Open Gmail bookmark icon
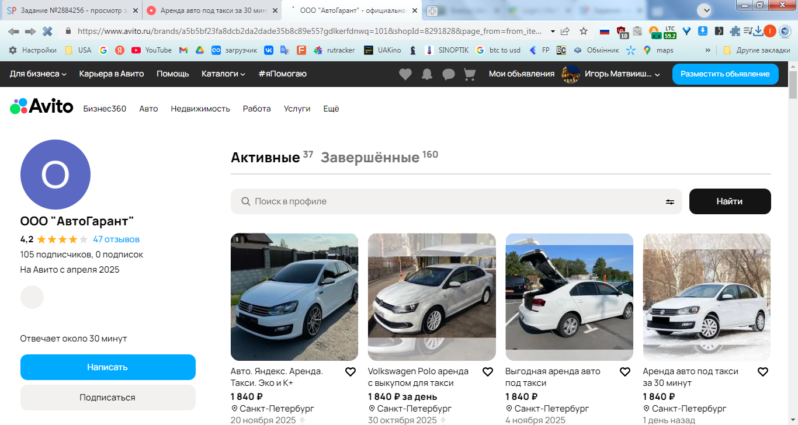 [183, 50]
